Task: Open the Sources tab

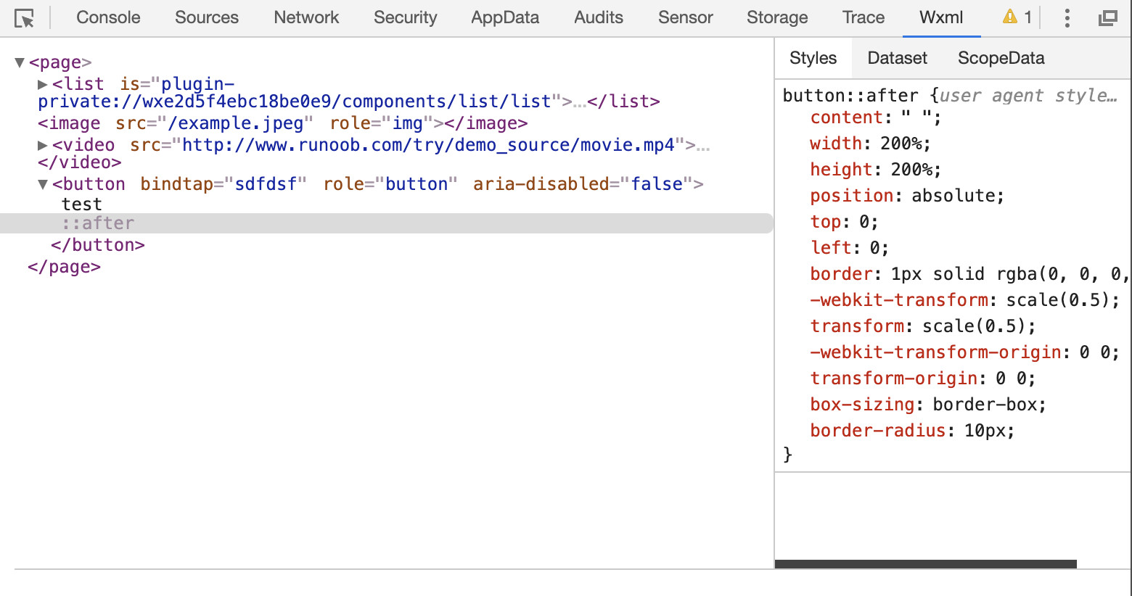Action: [x=207, y=17]
